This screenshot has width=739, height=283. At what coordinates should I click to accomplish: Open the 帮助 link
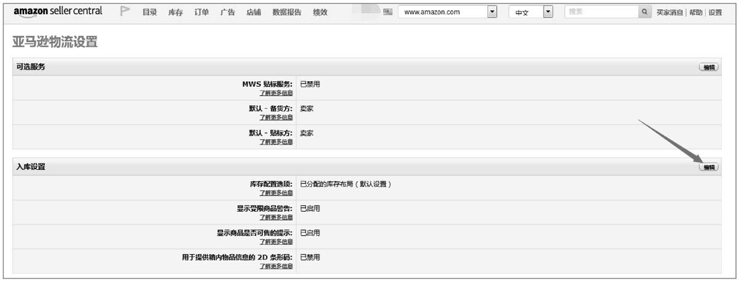[696, 12]
